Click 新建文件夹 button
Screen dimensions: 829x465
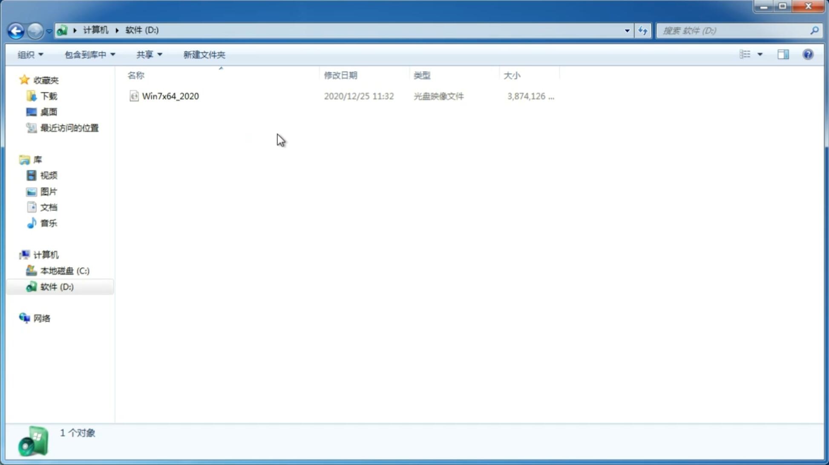(204, 54)
